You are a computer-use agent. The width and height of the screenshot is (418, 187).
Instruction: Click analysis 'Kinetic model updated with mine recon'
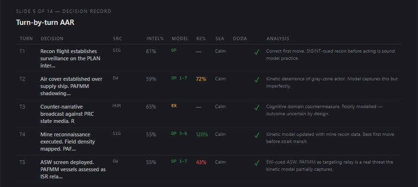coord(330,138)
